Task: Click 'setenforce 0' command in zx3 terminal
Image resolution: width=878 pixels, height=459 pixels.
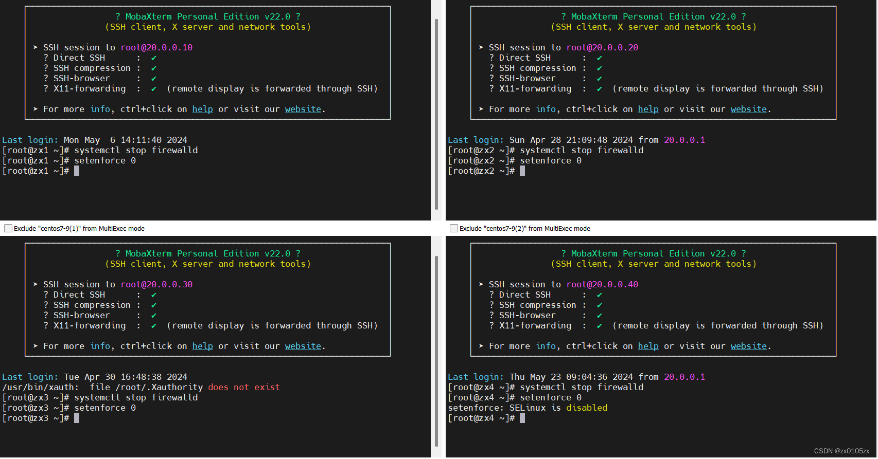Action: point(105,408)
